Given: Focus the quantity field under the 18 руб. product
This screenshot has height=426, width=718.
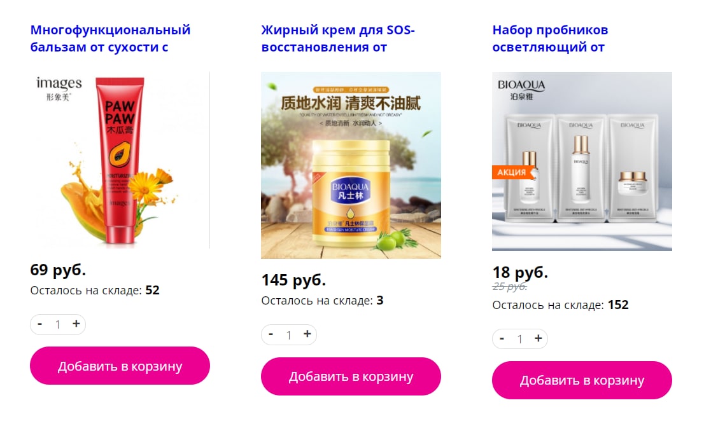Looking at the screenshot, I should click(520, 339).
